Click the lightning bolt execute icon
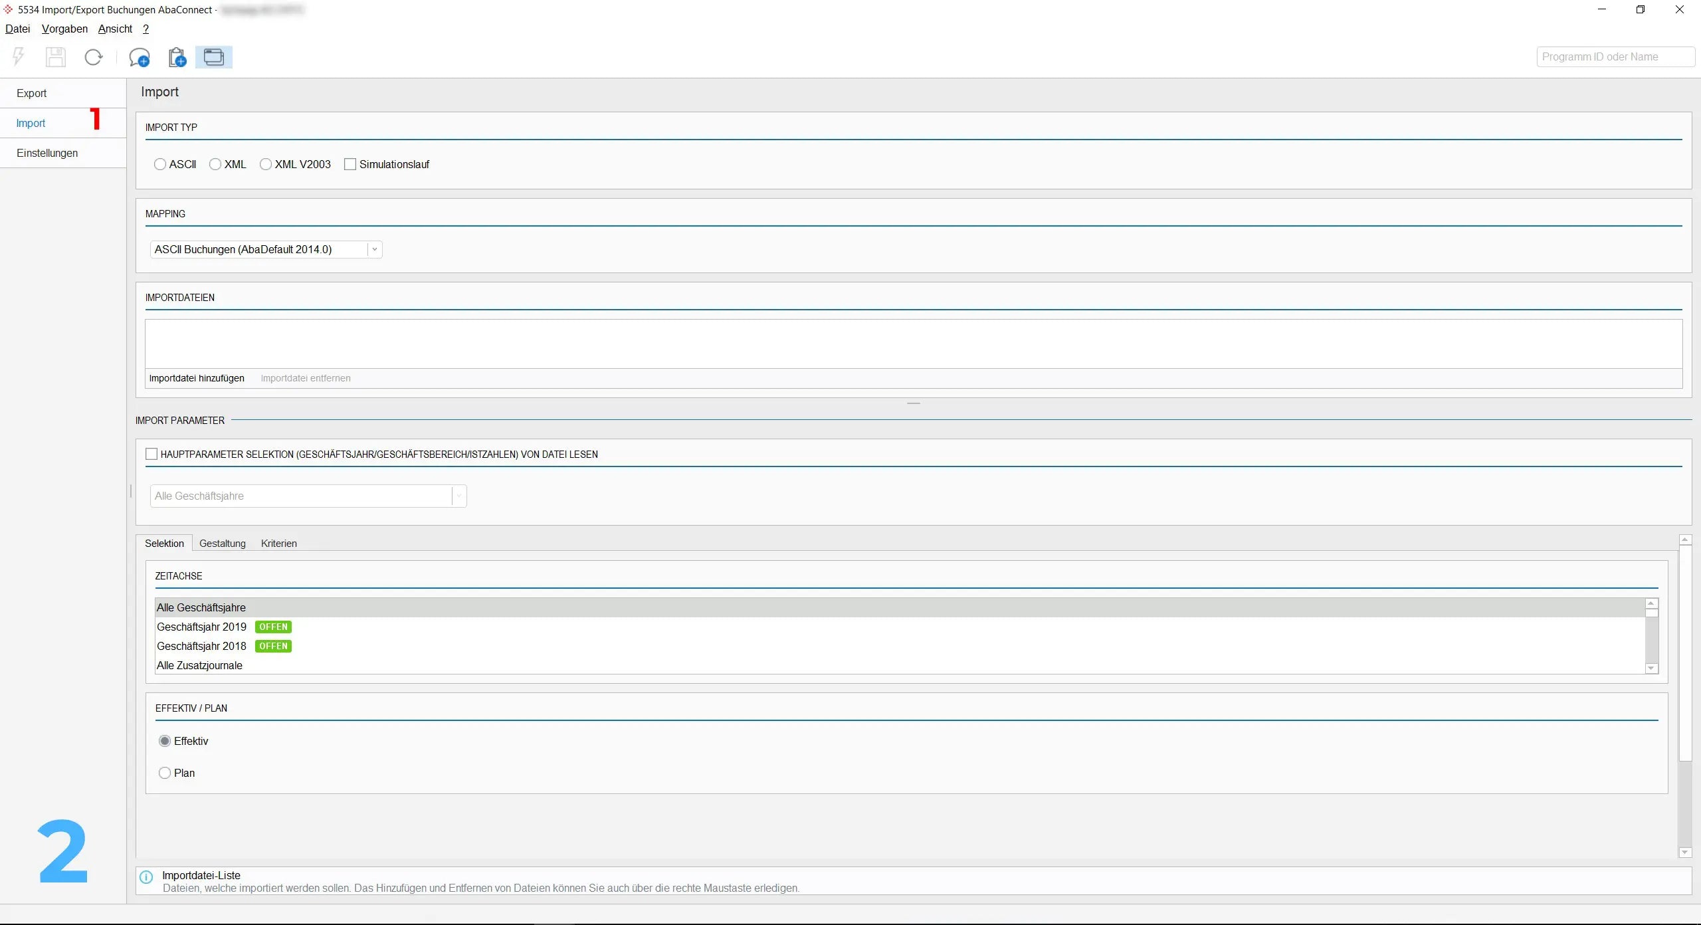1701x925 pixels. (x=19, y=57)
